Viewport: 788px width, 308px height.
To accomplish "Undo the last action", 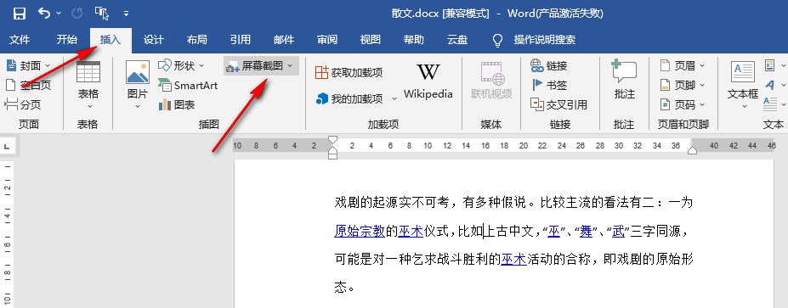I will pos(44,14).
